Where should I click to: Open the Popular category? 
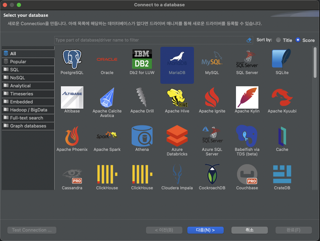28,61
